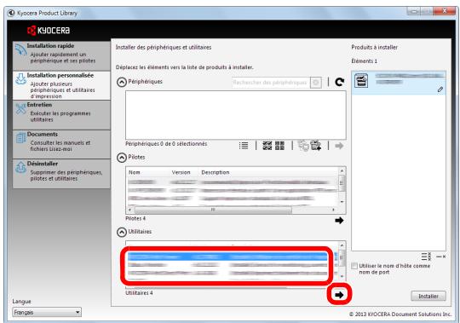Click Pilotes horizontal scrollbar right arrow
Screen dimensions: 460x323
[x=334, y=210]
